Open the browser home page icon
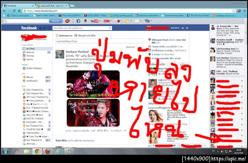This screenshot has width=248, height=163. (x=19, y=11)
